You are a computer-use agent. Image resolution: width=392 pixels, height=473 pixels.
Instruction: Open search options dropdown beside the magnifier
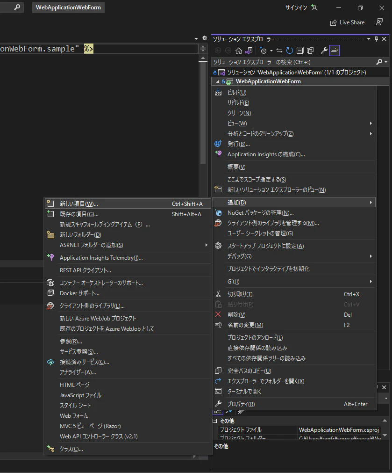386,62
